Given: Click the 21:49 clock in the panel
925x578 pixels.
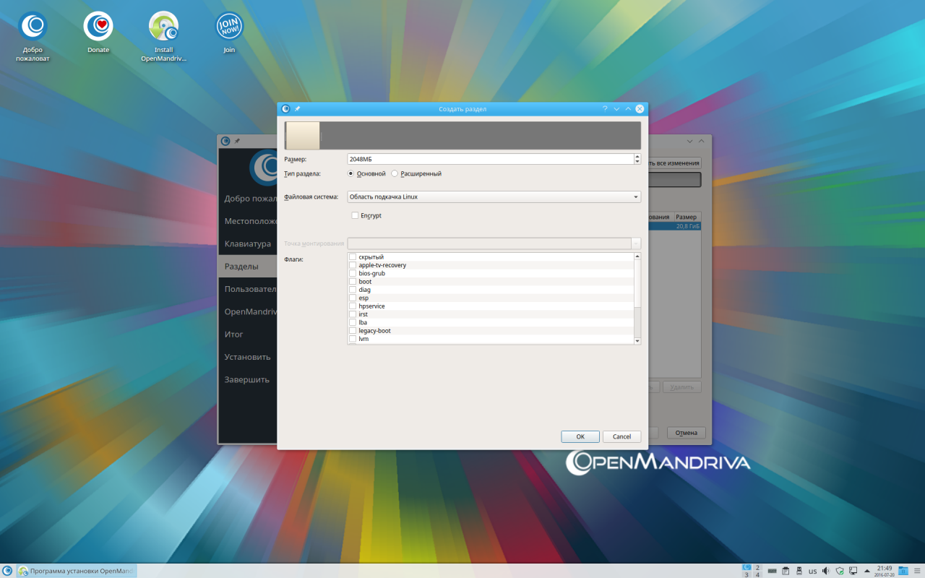Looking at the screenshot, I should click(885, 571).
